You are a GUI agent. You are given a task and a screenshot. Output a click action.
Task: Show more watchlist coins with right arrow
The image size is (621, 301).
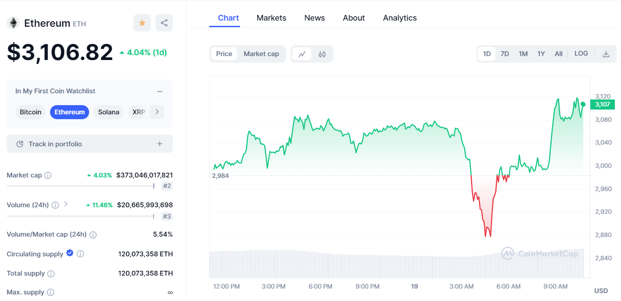coord(157,112)
